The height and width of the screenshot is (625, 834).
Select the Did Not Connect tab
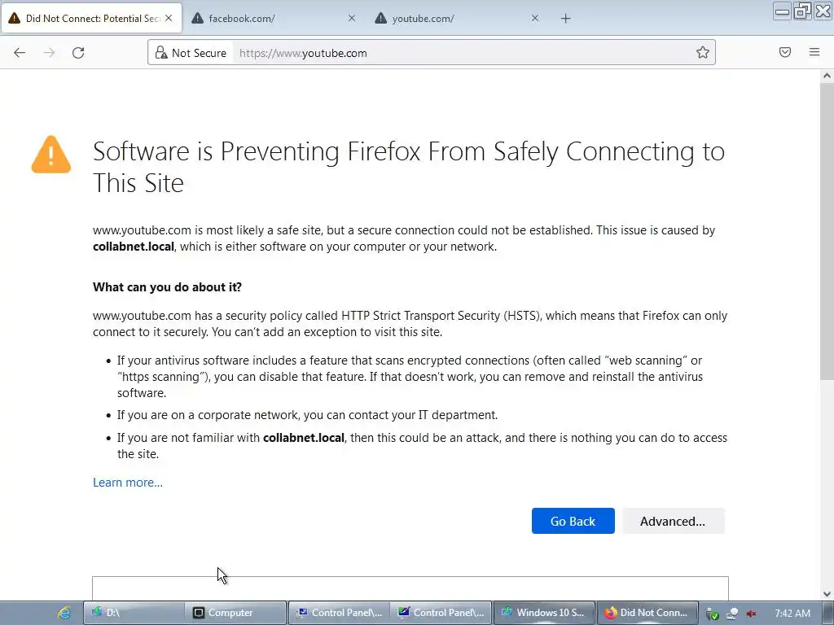pyautogui.click(x=91, y=18)
